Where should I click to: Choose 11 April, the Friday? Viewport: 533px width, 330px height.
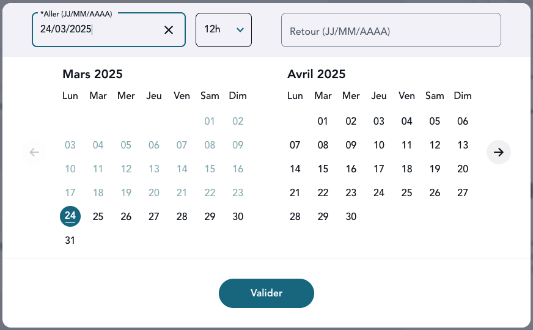coord(407,145)
